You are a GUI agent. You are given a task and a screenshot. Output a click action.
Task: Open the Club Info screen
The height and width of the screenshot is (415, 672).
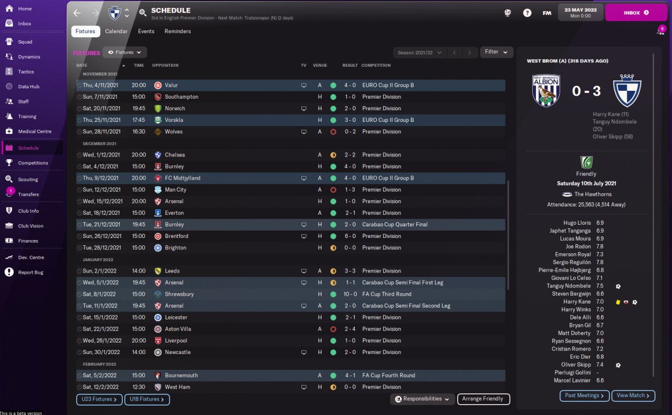coord(28,211)
